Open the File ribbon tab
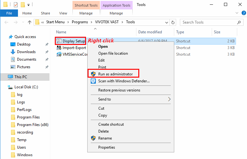247x159 pixels. (x=9, y=13)
